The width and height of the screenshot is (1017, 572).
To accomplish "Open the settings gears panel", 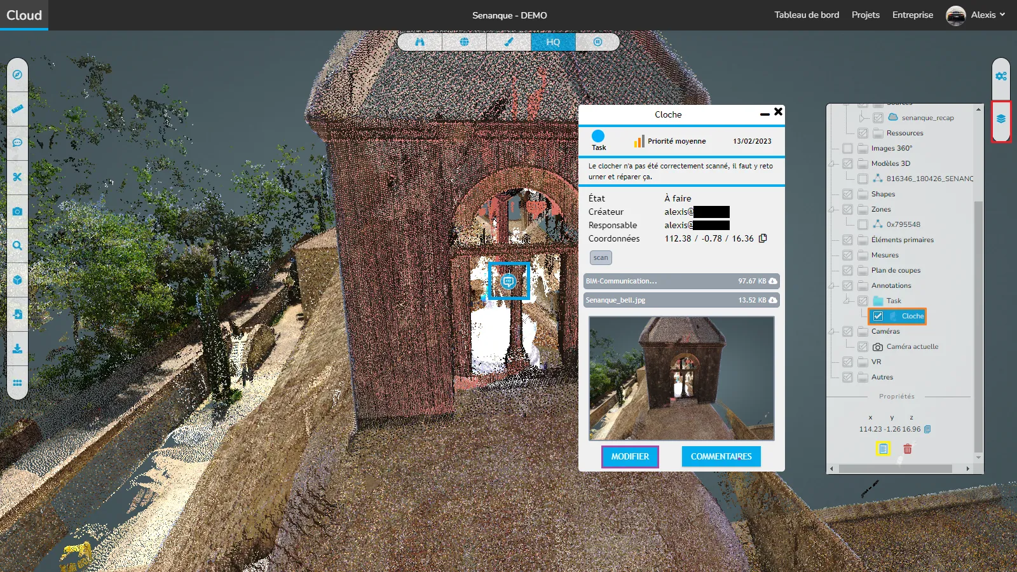I will tap(1001, 76).
